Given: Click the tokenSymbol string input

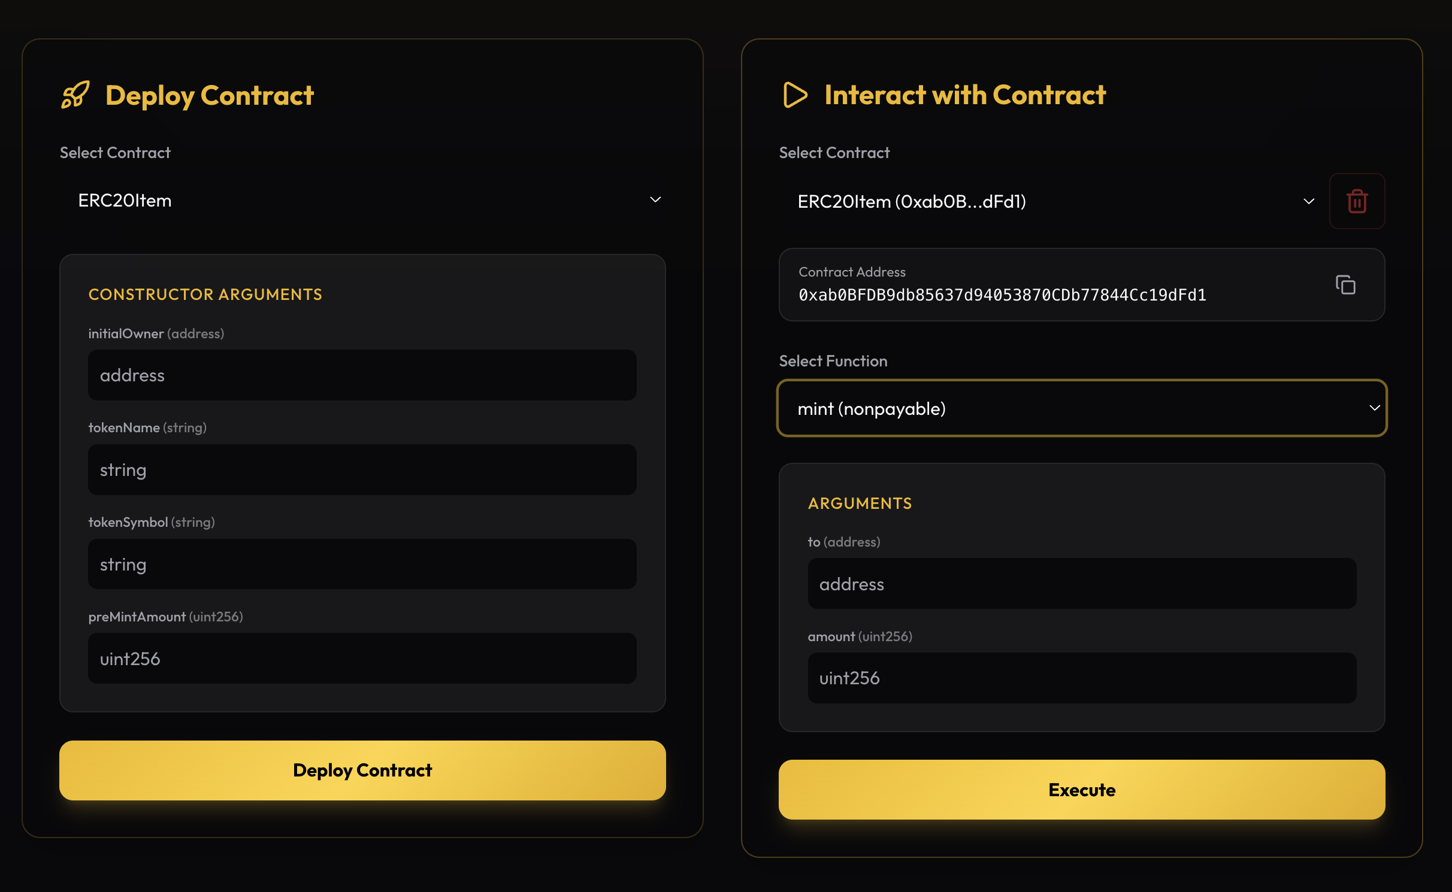Looking at the screenshot, I should [x=362, y=563].
